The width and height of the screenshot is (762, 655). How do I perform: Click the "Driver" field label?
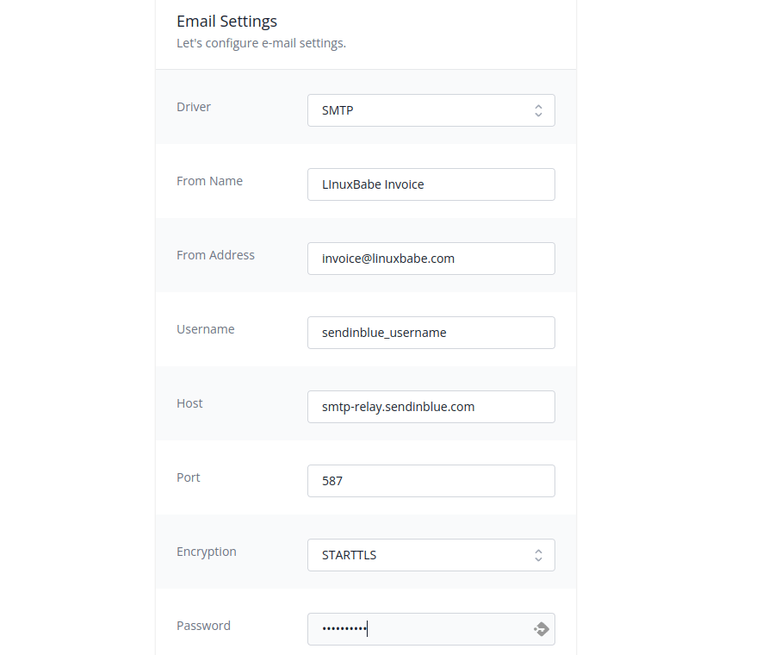click(x=194, y=107)
